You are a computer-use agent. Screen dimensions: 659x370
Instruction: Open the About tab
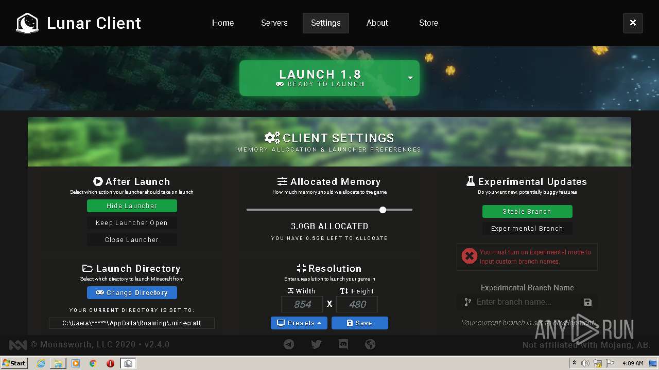coord(377,23)
